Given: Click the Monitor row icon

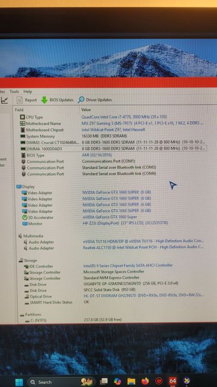Looking at the screenshot, I should coord(25,224).
